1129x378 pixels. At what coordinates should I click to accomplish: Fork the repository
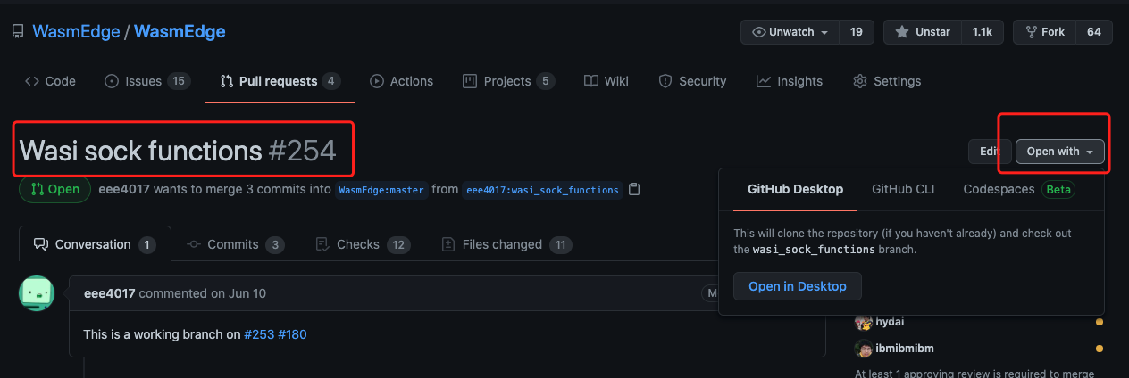(1044, 32)
